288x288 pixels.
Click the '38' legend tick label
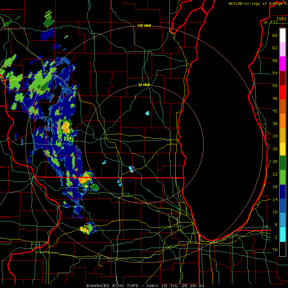[x=275, y=124]
